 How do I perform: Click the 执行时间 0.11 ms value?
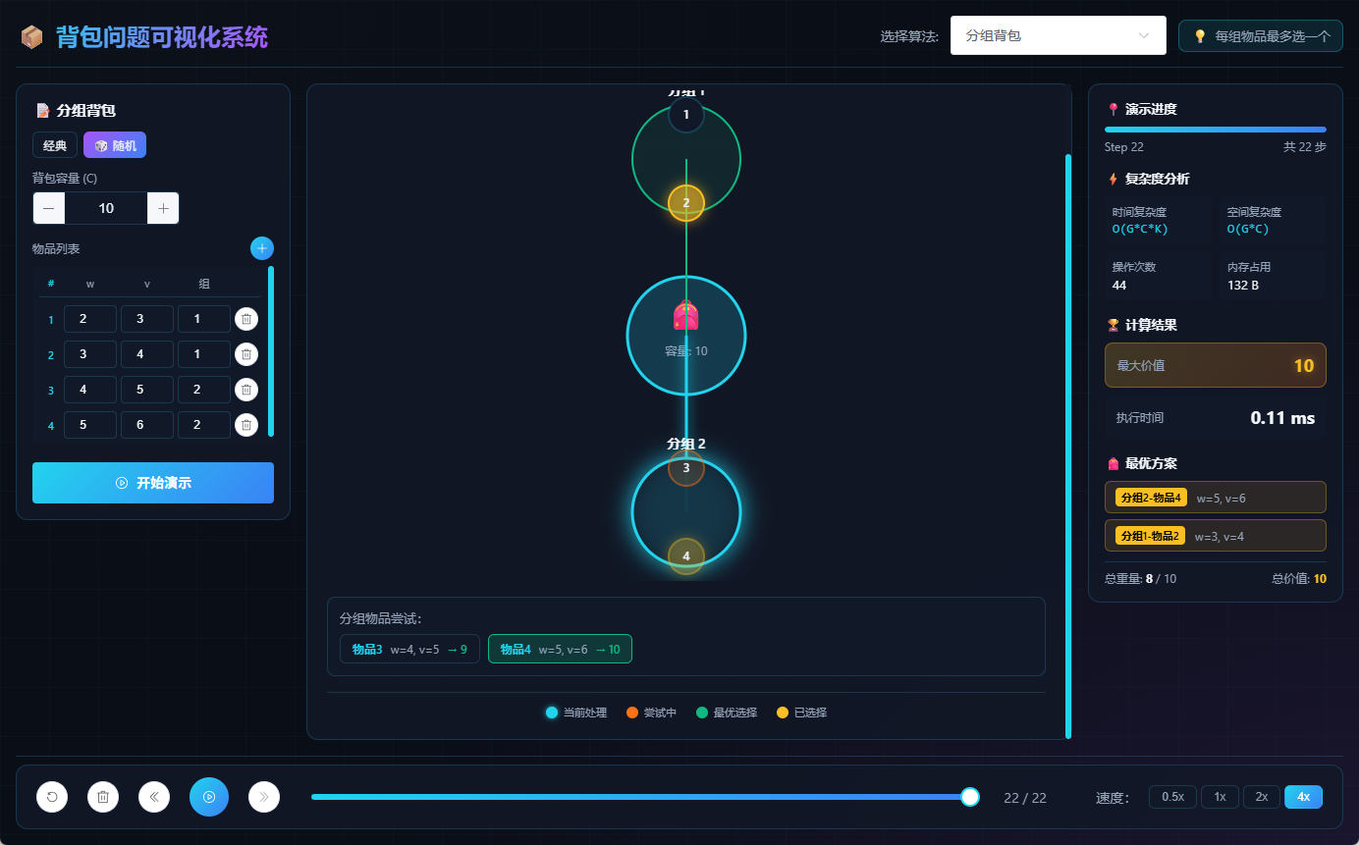[x=1282, y=418]
